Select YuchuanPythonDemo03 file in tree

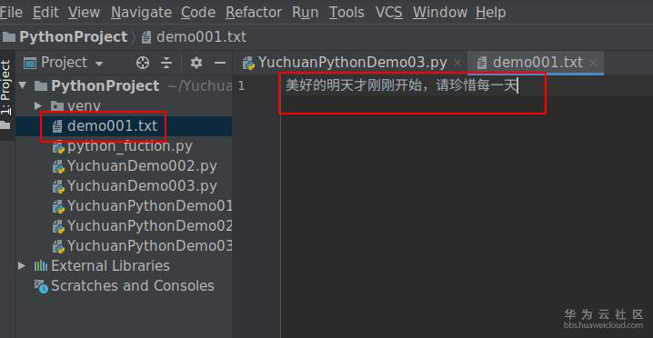pos(149,245)
